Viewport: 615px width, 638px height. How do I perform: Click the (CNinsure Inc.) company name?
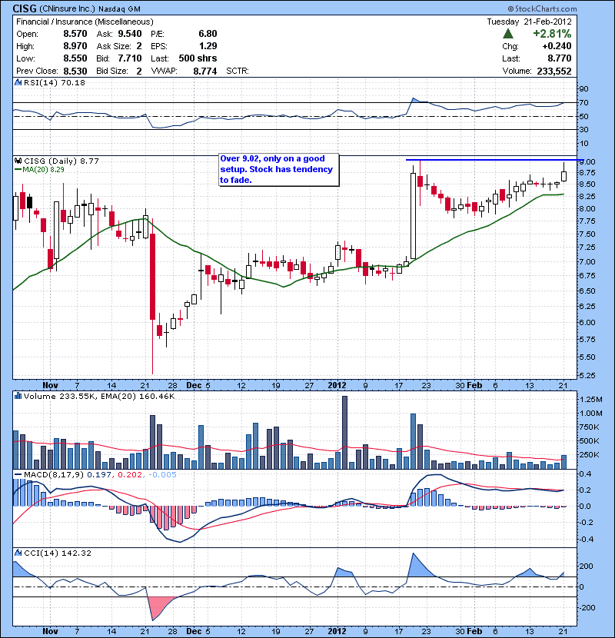point(67,9)
